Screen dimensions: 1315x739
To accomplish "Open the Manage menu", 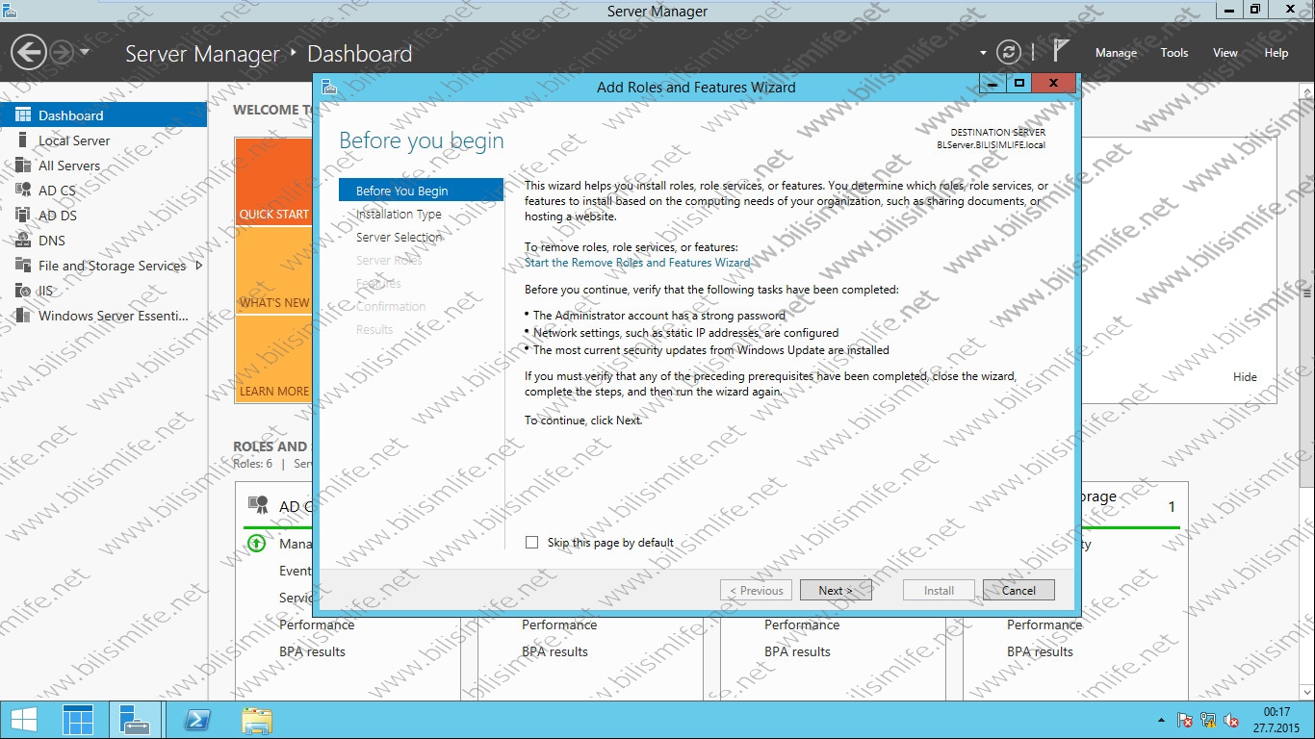I will 1116,53.
